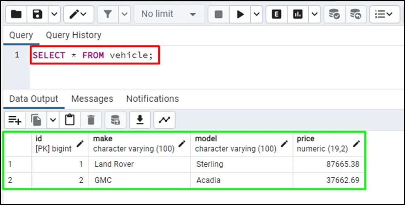Open the Notifications tab

[x=152, y=99]
